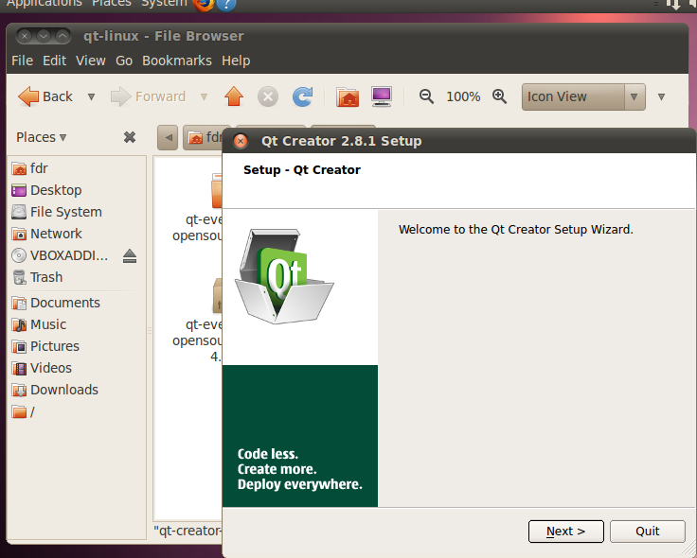Click Quit in Qt Creator Setup

tap(647, 532)
